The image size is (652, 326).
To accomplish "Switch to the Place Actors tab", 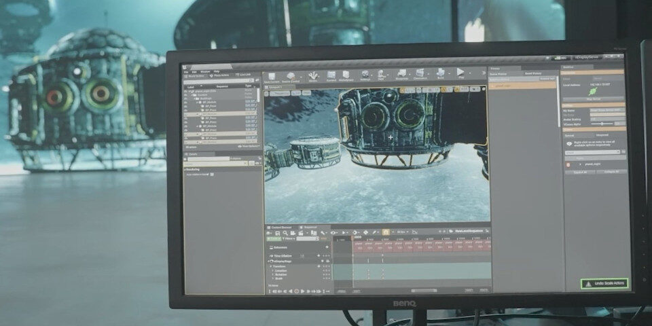I will (220, 75).
